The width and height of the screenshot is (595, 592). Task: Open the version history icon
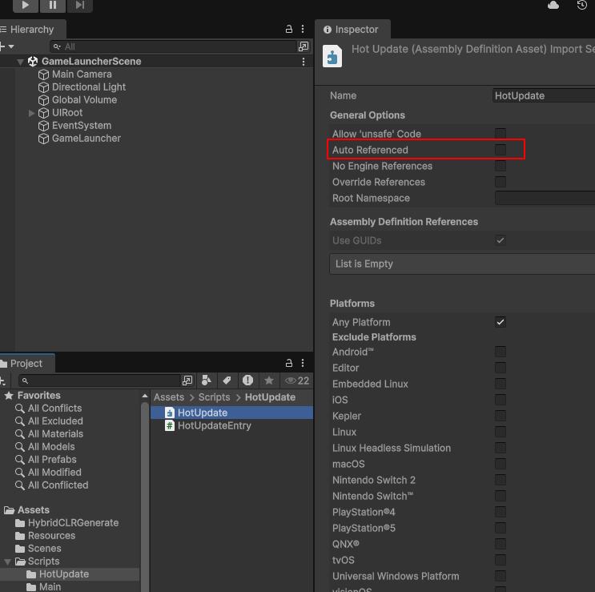[x=582, y=5]
